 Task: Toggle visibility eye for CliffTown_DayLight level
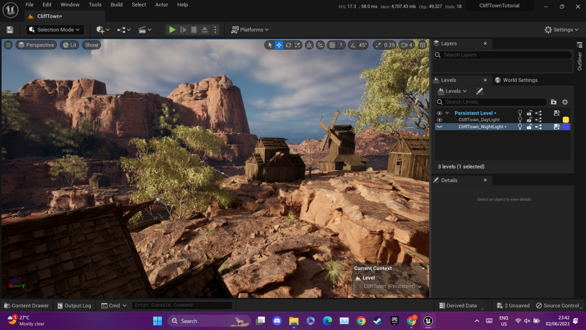[439, 120]
